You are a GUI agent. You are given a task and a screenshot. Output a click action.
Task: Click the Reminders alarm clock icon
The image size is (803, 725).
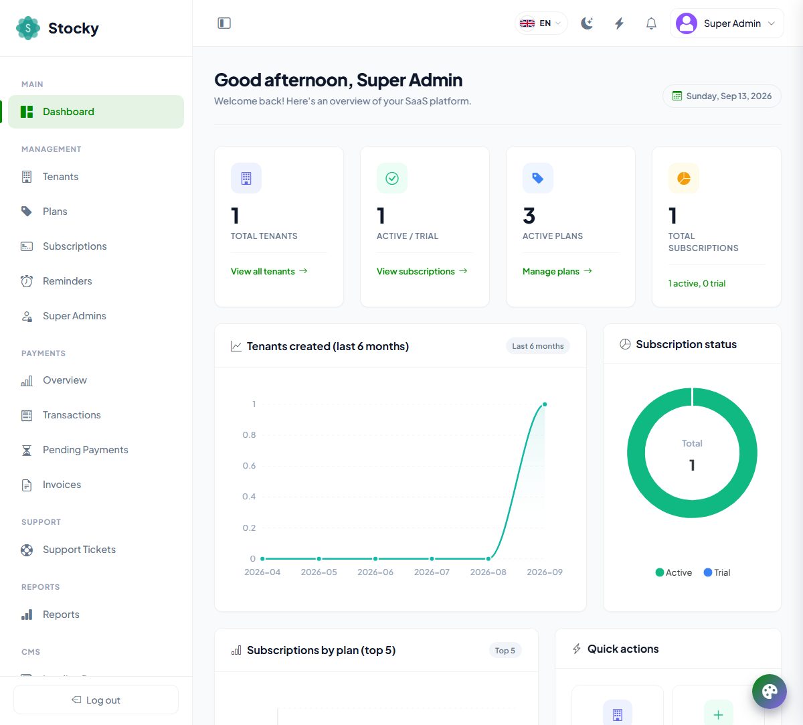27,281
